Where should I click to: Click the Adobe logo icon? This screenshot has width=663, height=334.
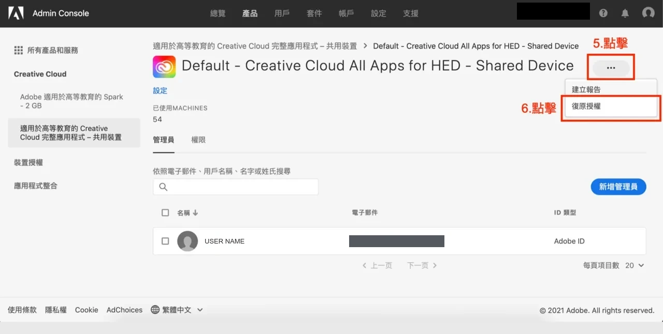pyautogui.click(x=16, y=13)
